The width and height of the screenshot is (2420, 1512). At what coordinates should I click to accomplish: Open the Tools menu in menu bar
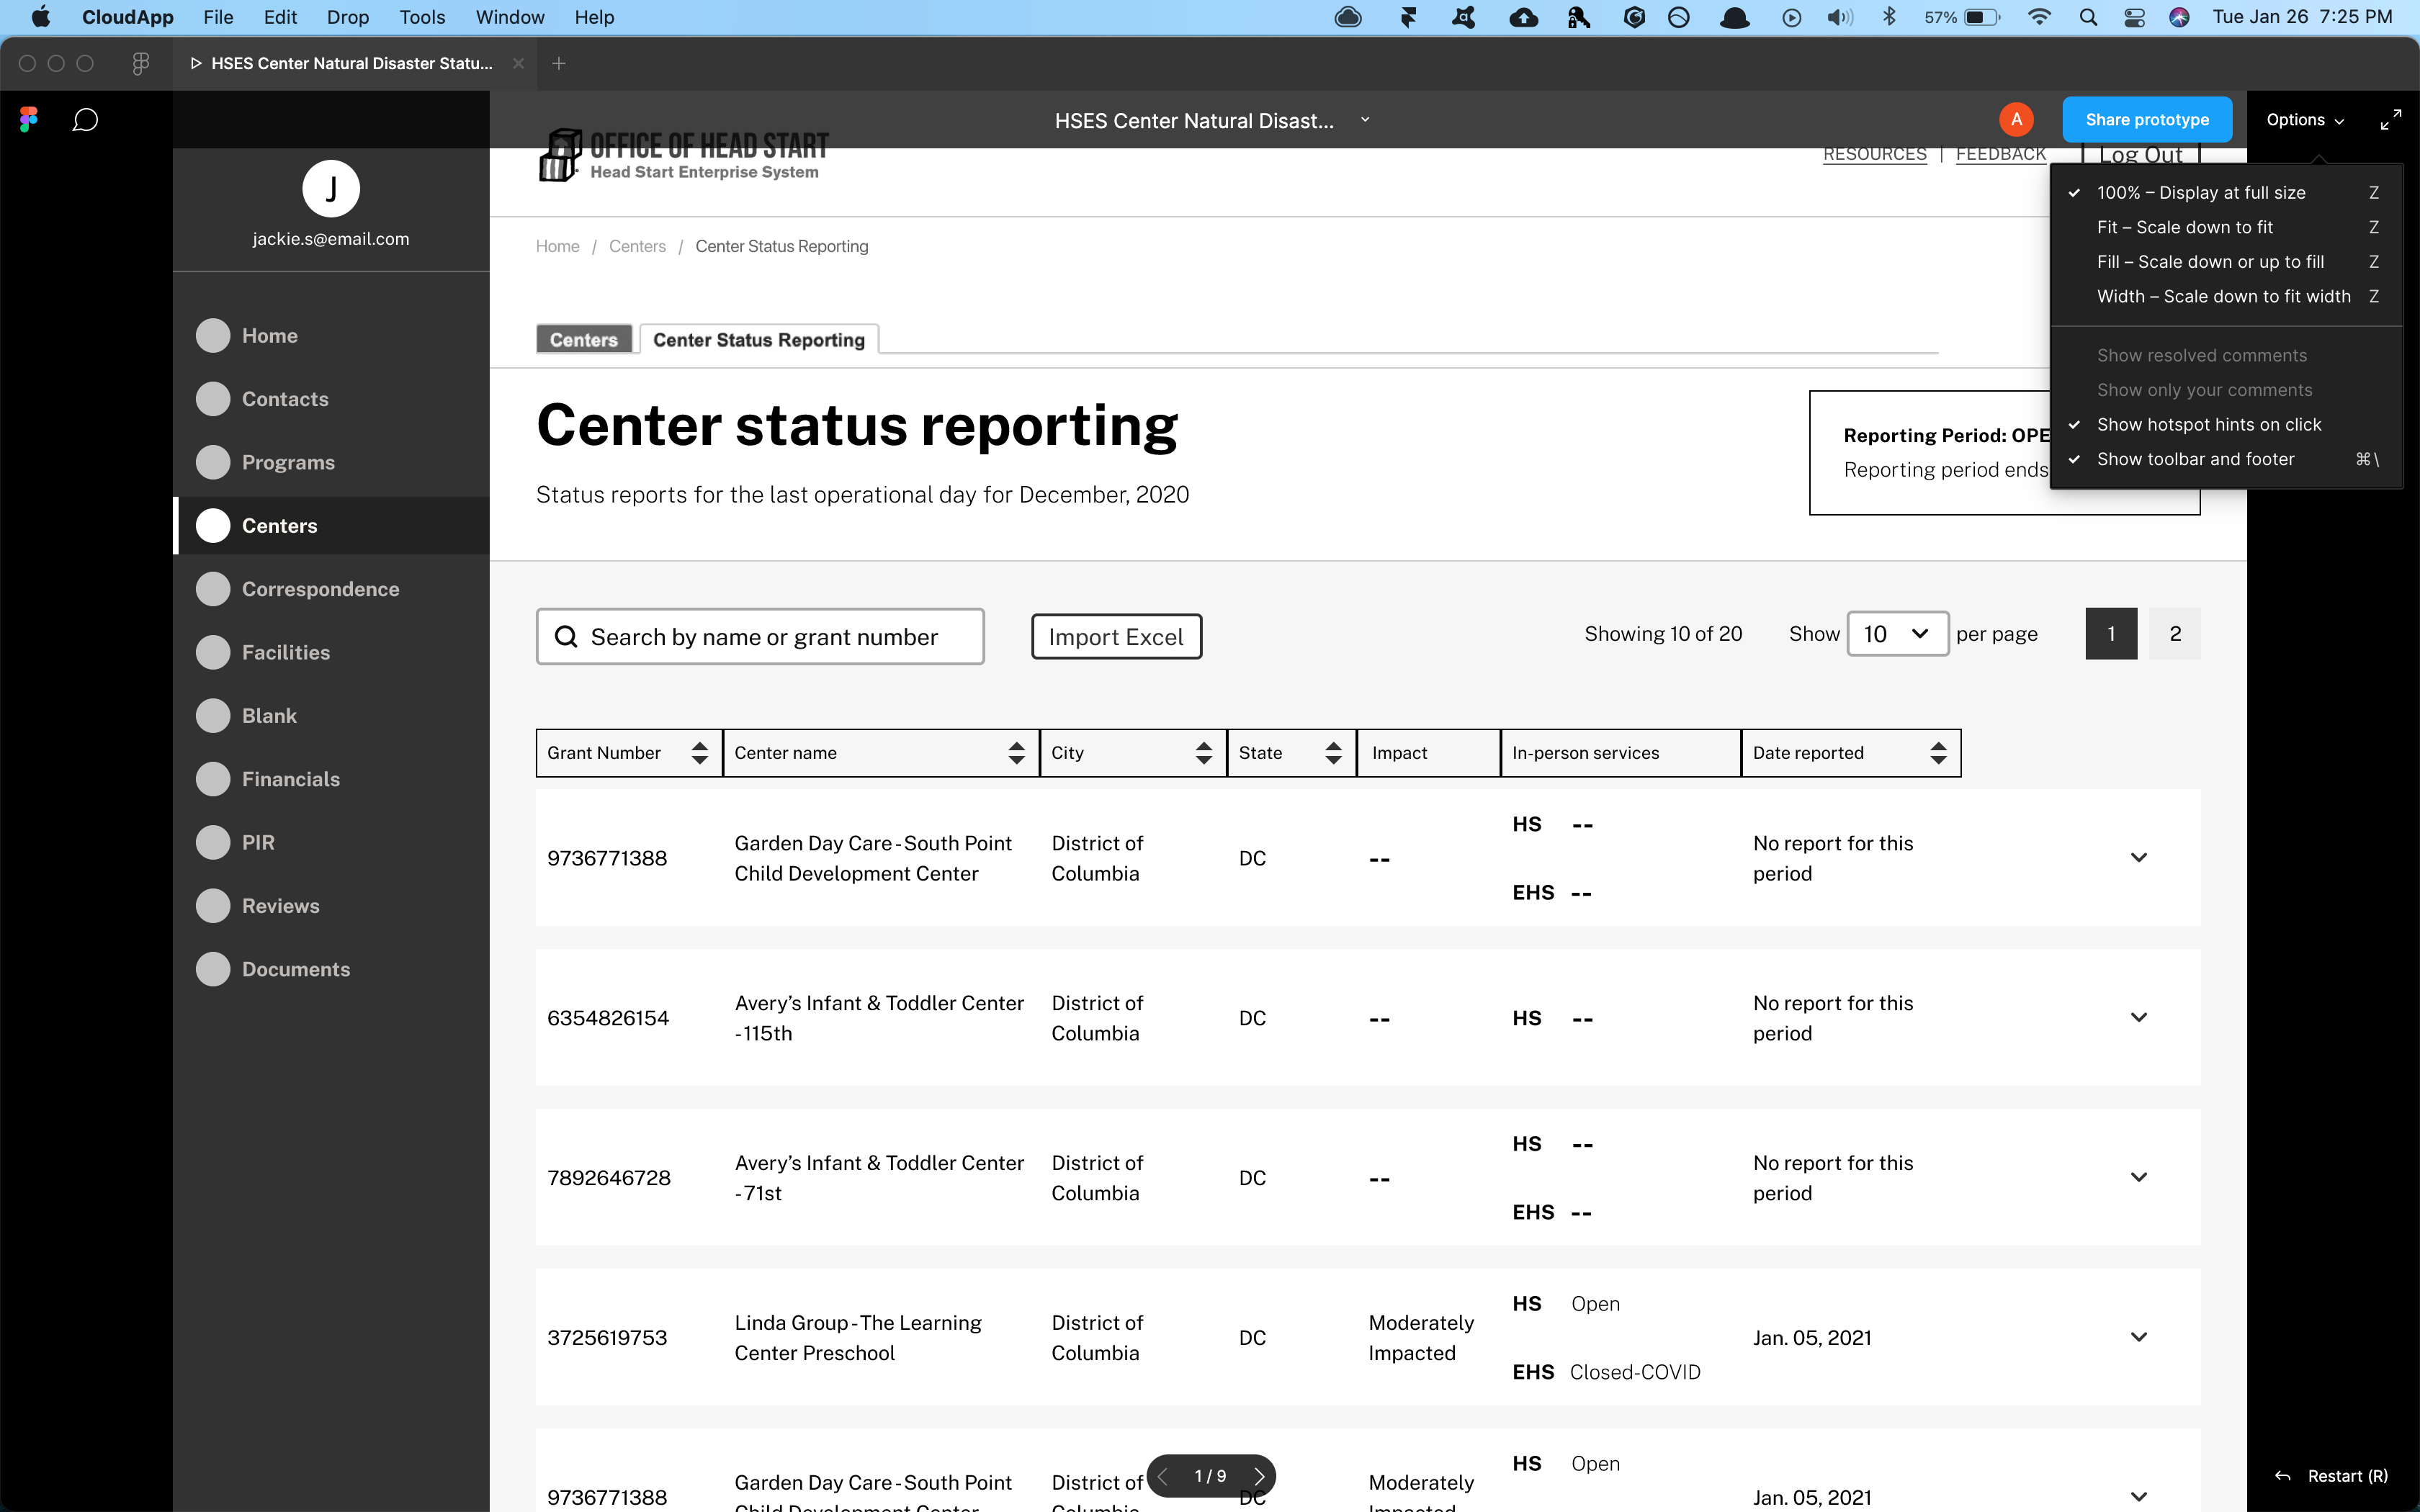click(x=422, y=17)
